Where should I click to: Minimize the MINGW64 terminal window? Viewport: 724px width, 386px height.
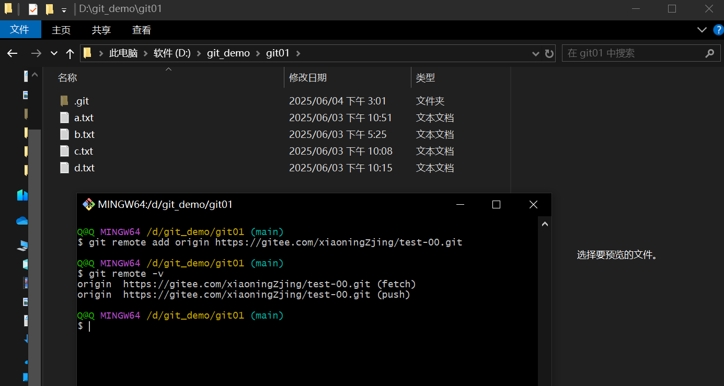coord(460,205)
